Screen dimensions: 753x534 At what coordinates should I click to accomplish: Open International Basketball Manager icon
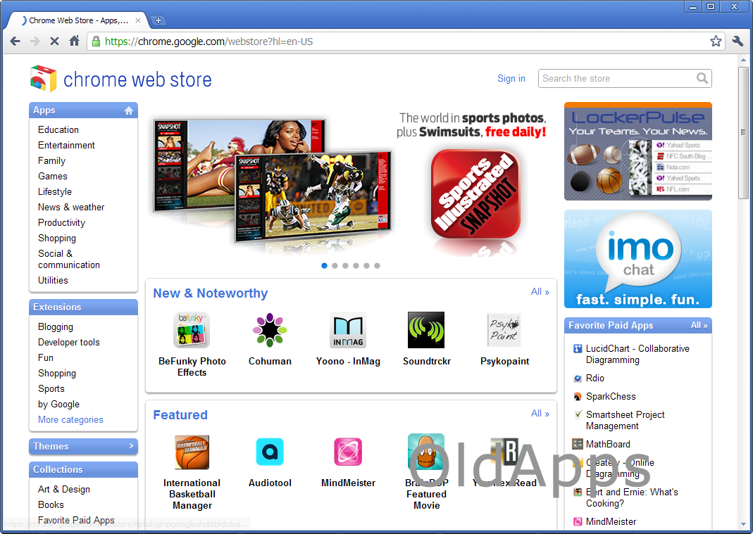coord(192,452)
